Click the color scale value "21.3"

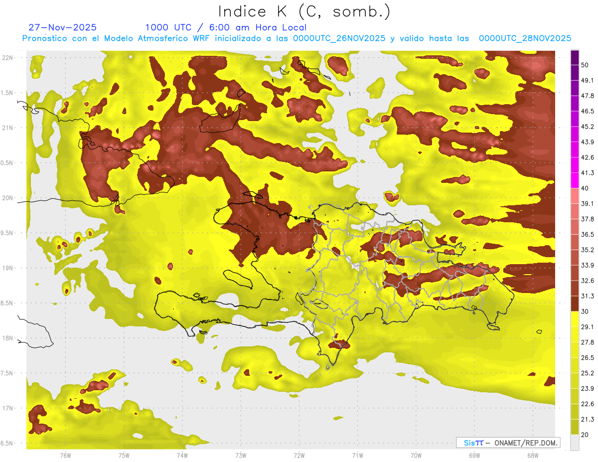pyautogui.click(x=588, y=420)
